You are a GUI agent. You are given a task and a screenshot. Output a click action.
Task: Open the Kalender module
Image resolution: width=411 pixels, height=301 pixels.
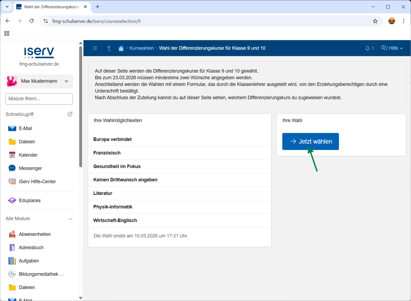point(28,155)
